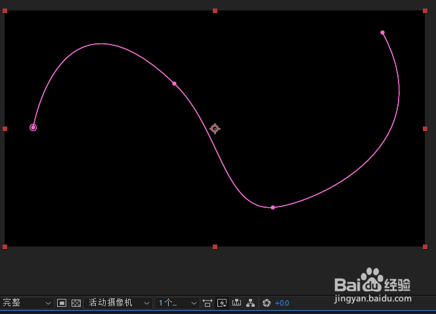Click the layer anchor point crosshair
Image resolution: width=436 pixels, height=314 pixels.
(x=215, y=129)
